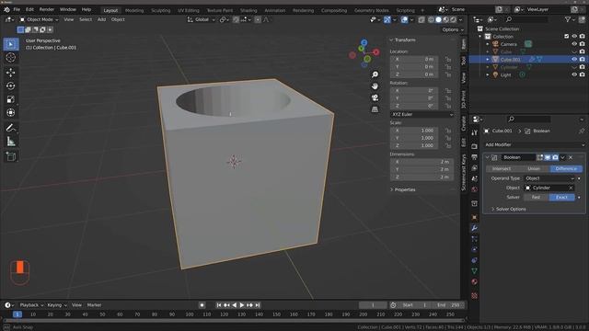The image size is (589, 331).
Task: Switch to Wireframe viewport shading
Action: (431, 19)
